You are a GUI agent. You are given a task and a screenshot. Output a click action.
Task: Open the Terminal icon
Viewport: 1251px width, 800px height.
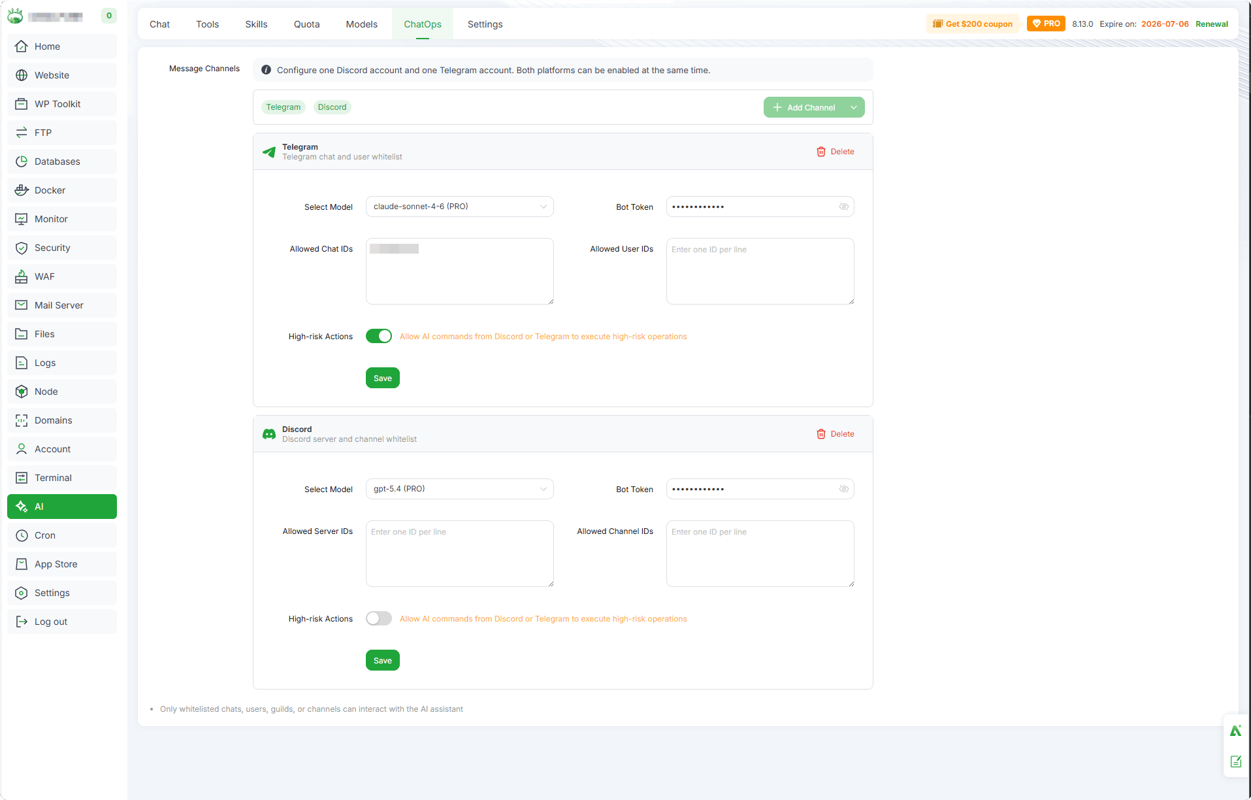22,478
